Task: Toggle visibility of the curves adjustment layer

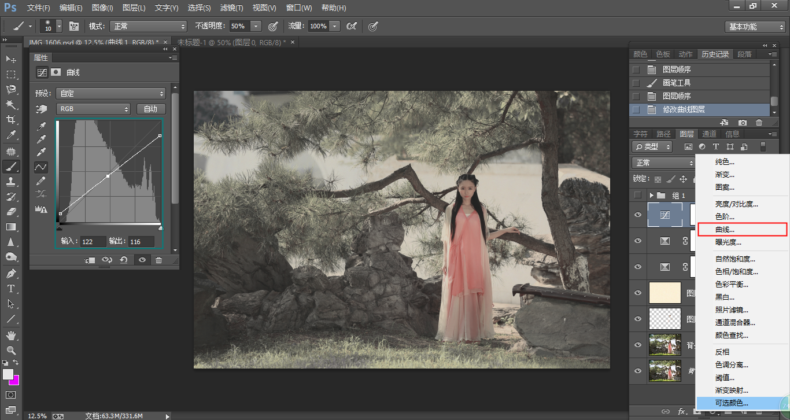Action: [638, 215]
